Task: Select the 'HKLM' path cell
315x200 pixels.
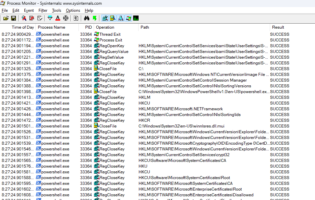Action: (144, 97)
